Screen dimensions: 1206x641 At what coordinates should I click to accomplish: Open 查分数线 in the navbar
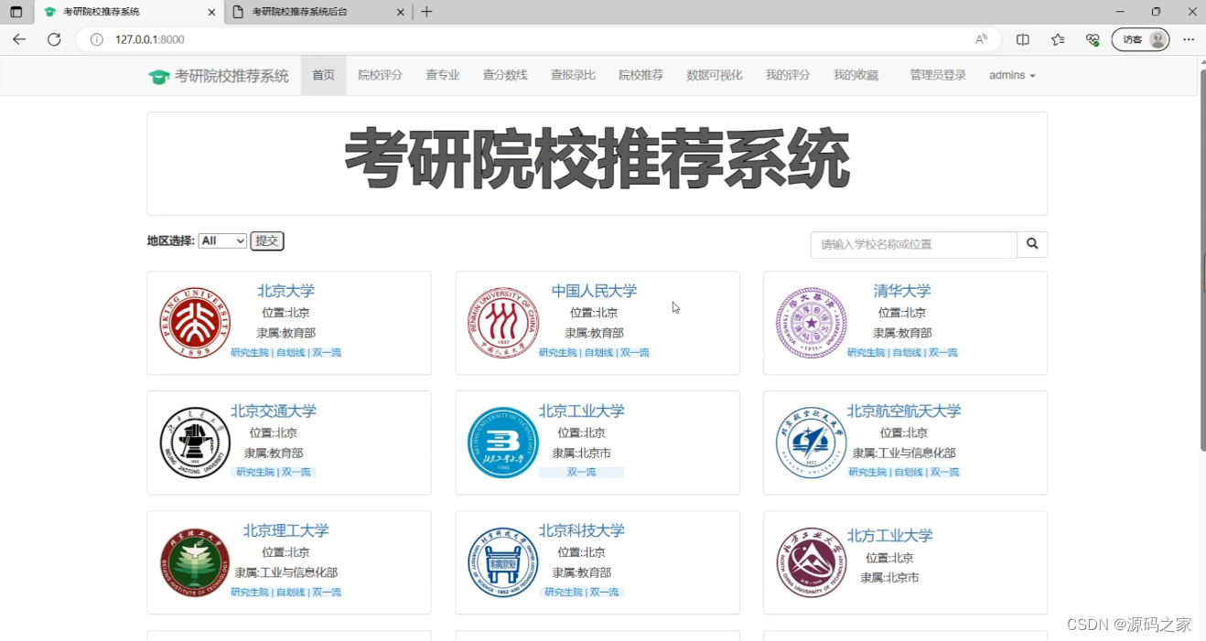pos(505,75)
